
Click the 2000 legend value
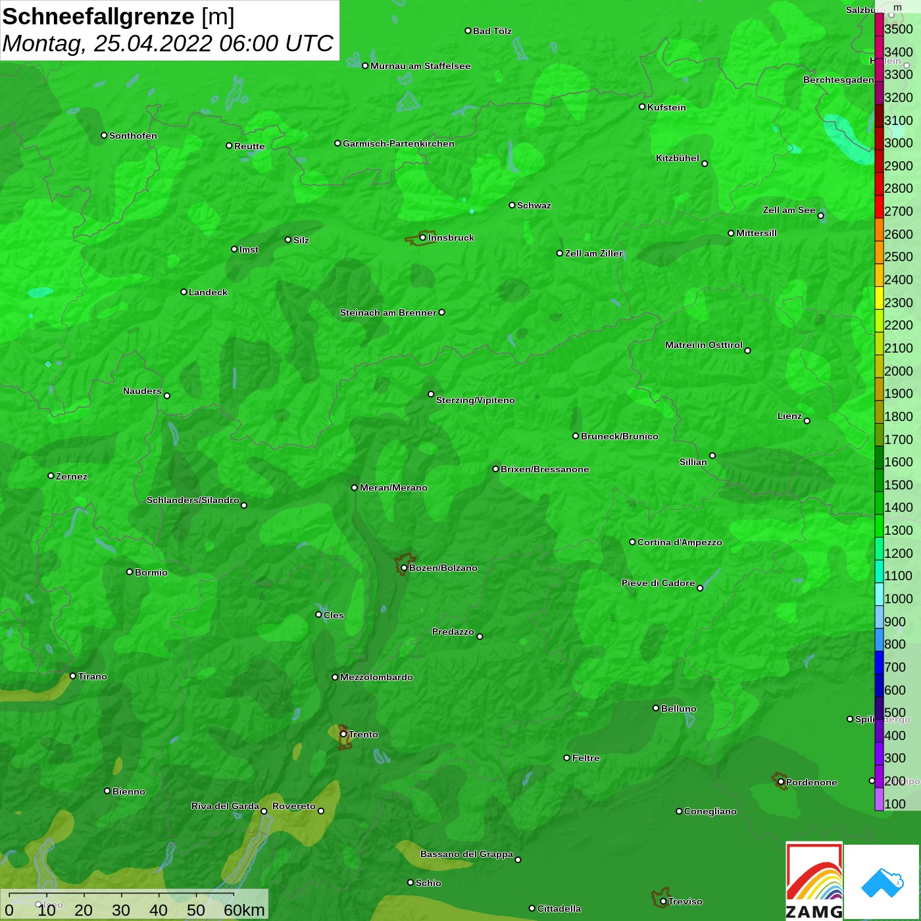tap(899, 371)
